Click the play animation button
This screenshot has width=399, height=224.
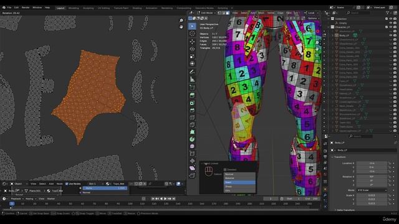pos(165,199)
